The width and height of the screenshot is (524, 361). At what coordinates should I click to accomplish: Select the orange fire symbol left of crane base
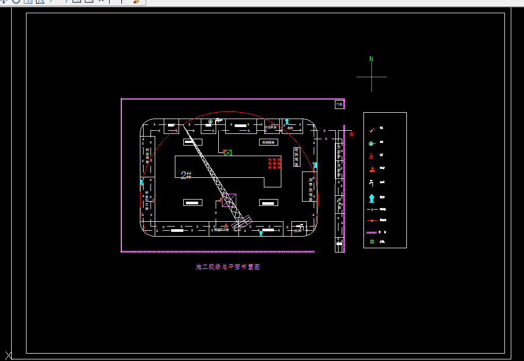pos(220,200)
